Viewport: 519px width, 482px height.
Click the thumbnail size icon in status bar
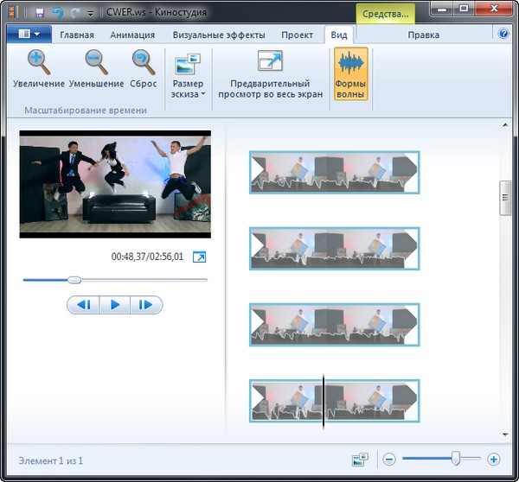click(360, 460)
